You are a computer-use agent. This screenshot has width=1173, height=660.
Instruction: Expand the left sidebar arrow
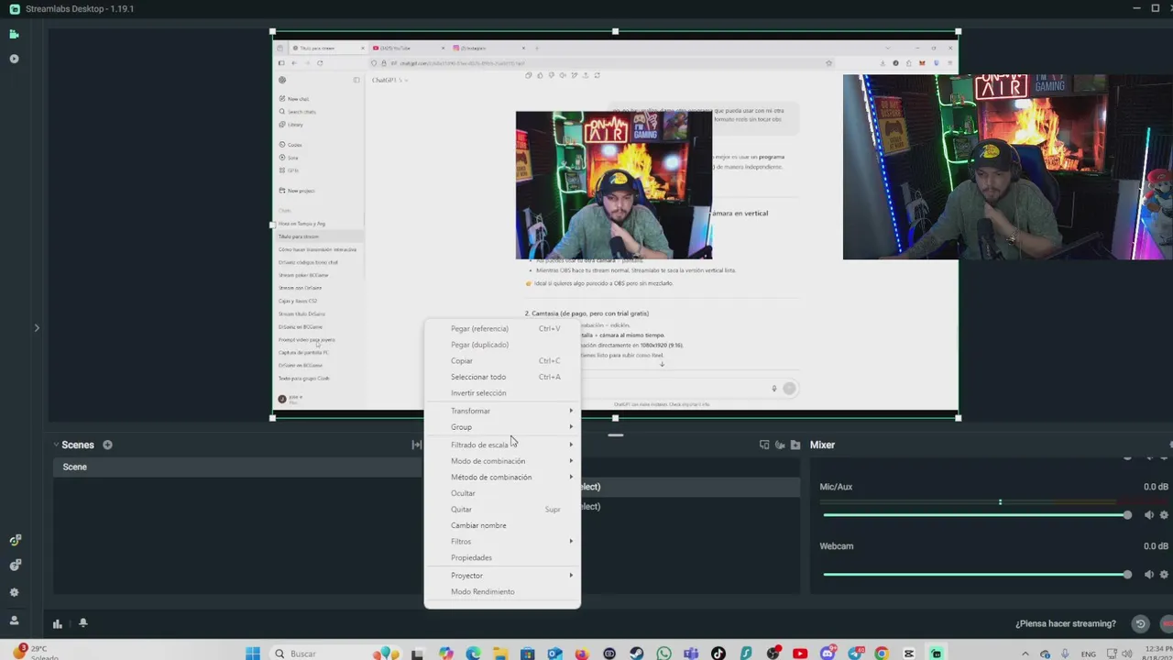click(x=37, y=327)
